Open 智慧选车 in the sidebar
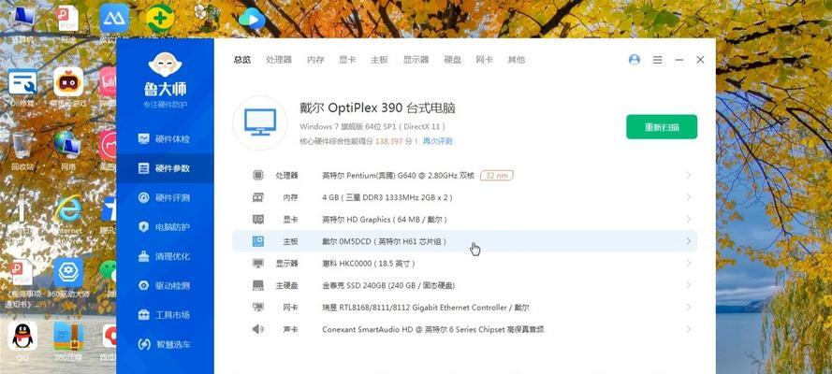 [165, 344]
